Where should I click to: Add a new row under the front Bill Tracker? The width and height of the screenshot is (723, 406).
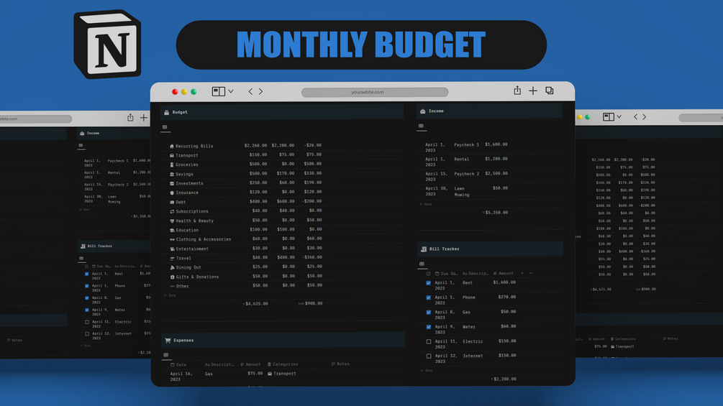pos(427,371)
